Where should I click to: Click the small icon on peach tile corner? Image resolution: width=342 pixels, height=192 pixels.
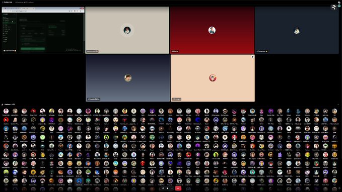[252, 57]
